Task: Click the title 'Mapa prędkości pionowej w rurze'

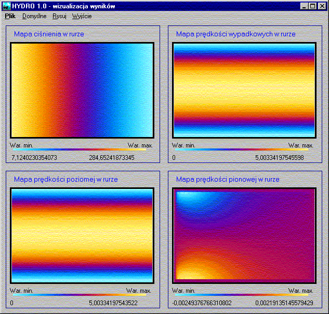Action: click(x=228, y=179)
